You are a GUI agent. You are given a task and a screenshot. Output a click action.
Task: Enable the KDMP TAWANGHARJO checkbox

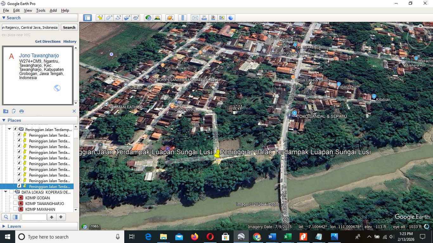click(15, 203)
